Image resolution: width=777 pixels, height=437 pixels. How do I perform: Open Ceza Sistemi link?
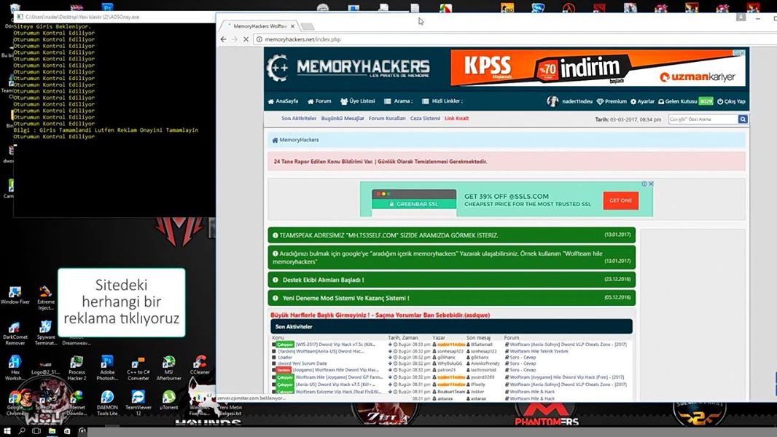click(425, 119)
